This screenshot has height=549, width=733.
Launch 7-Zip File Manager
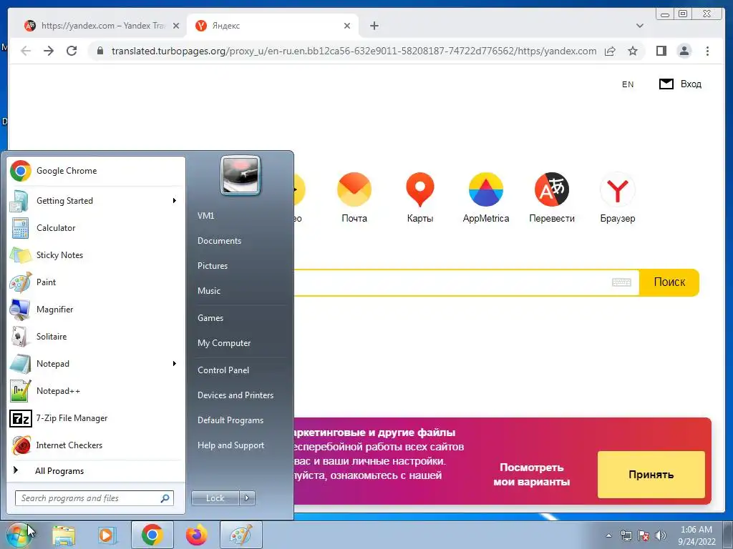coord(96,418)
